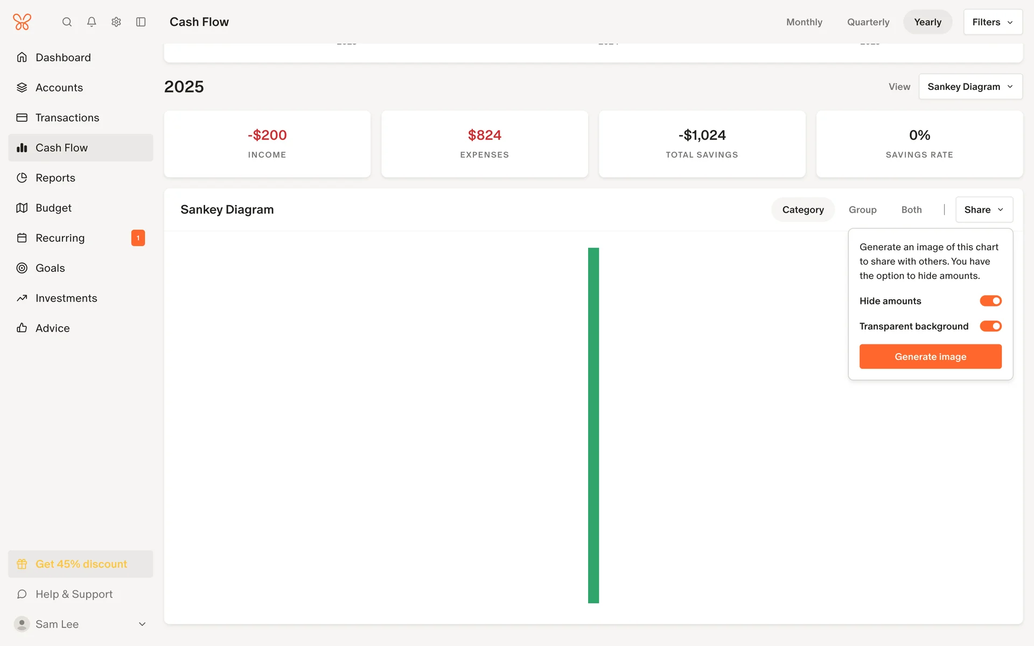The width and height of the screenshot is (1034, 646).
Task: Click Generate image button
Action: pyautogui.click(x=930, y=357)
